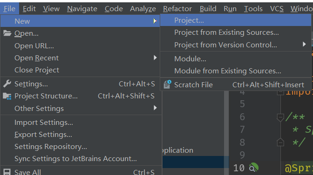Click the Settings wrench icon

click(7, 84)
